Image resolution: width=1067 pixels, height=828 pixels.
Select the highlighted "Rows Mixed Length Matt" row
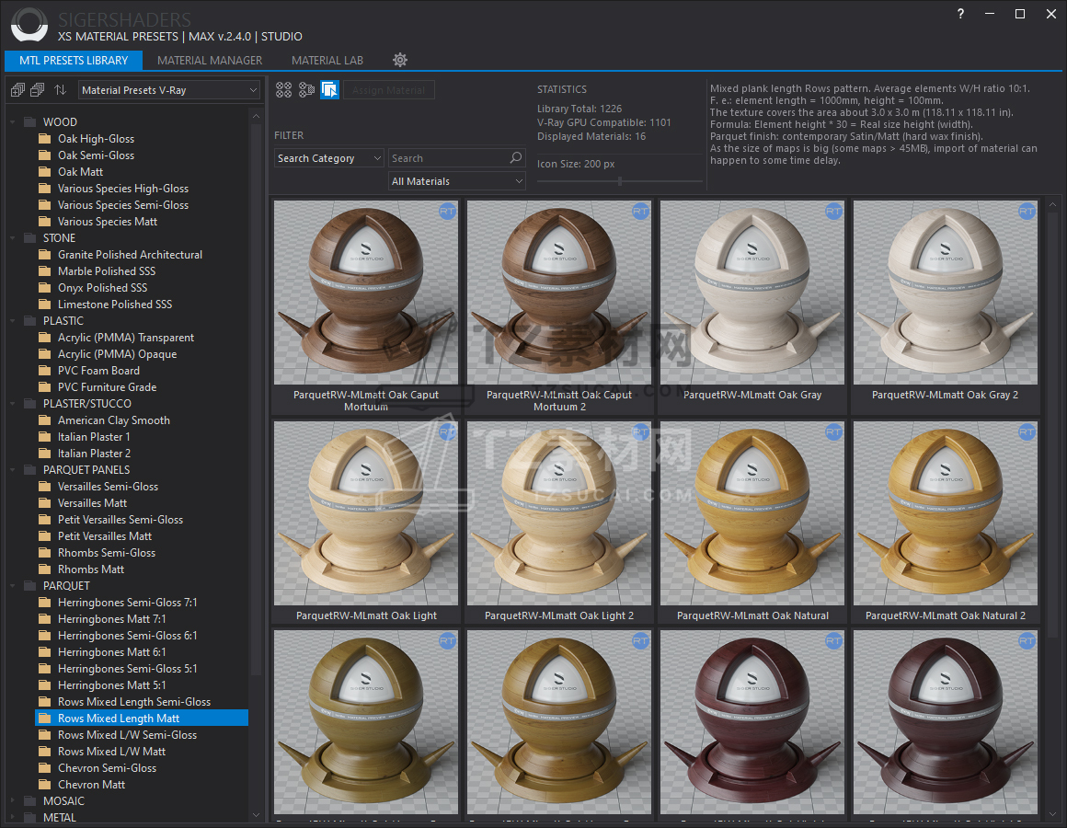point(142,719)
